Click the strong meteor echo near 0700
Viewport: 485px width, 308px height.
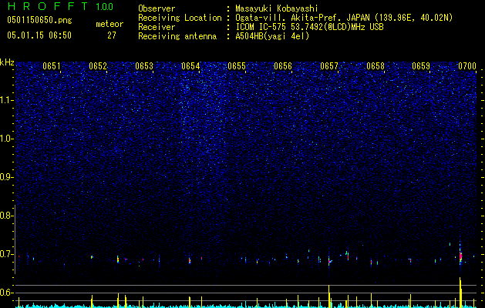click(x=460, y=255)
